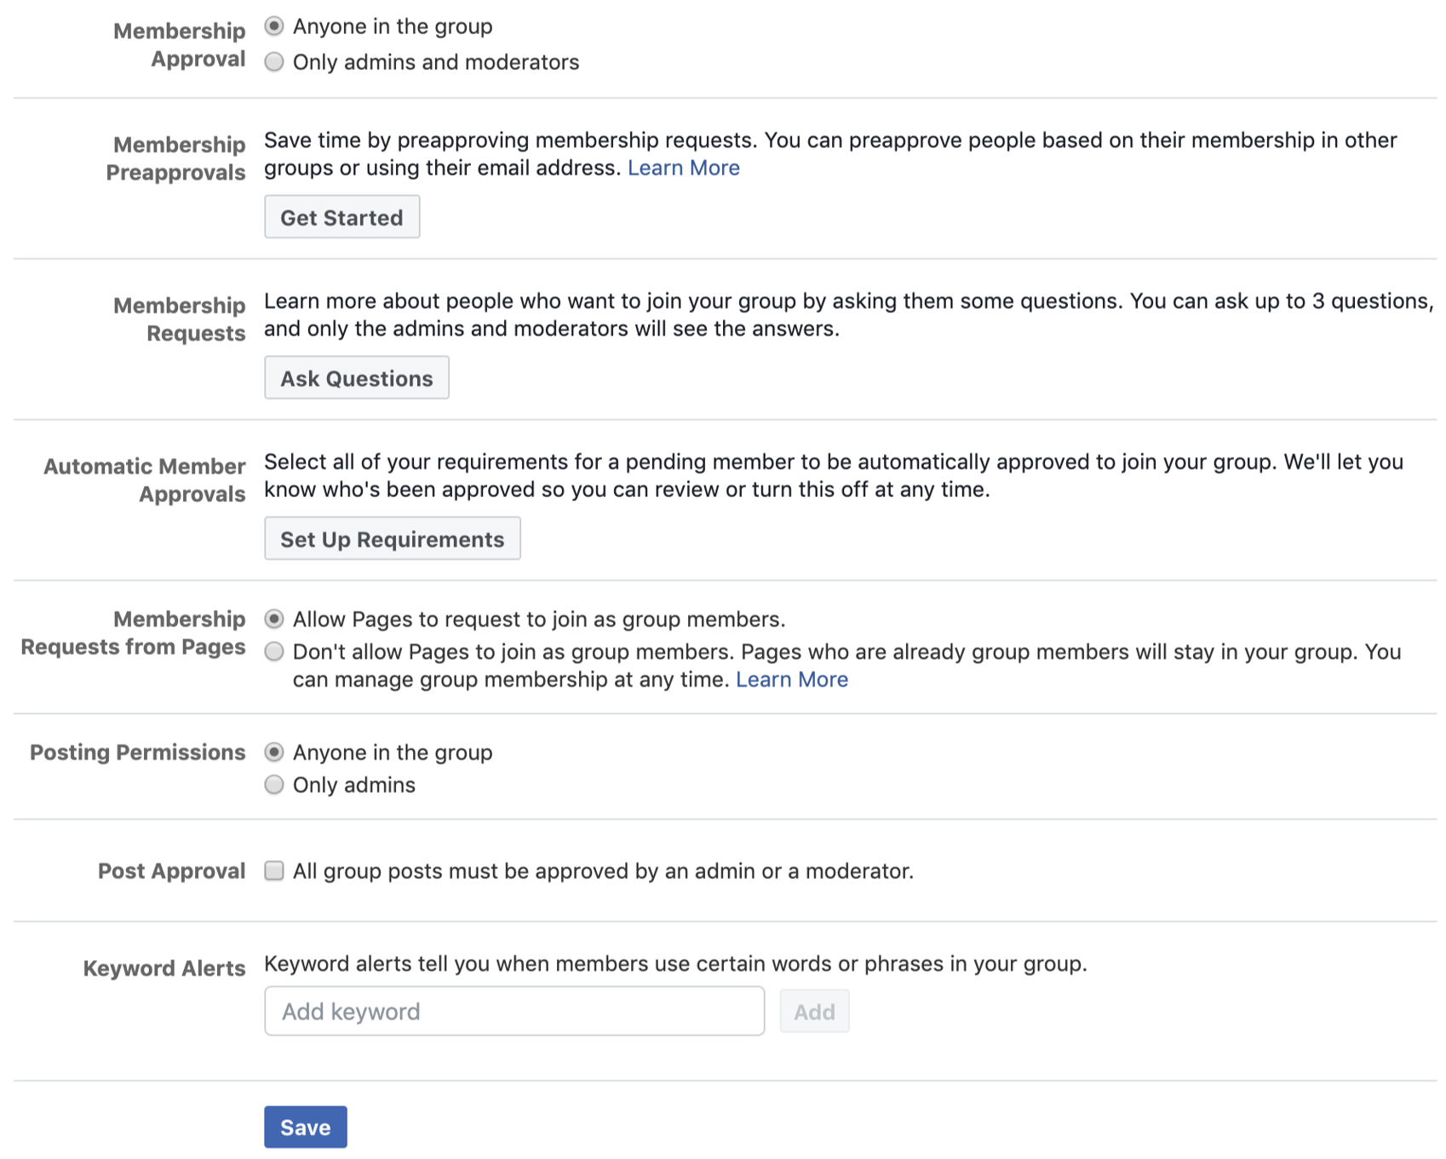The image size is (1446, 1159).
Task: Open the Membership Preapprovals Learn More link
Action: (684, 168)
